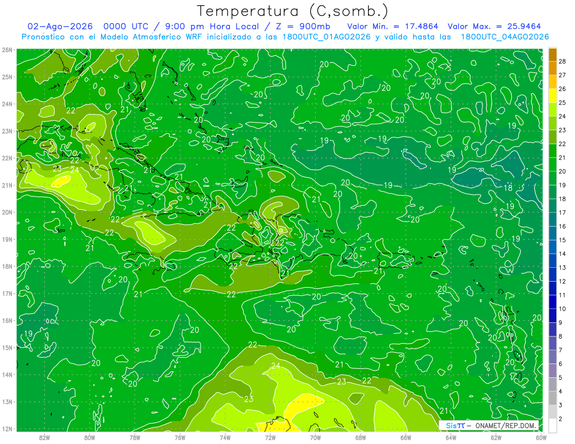Screen dimensions: 575x444
Task: Click the date text "02-Ago-2026"
Action: point(60,26)
